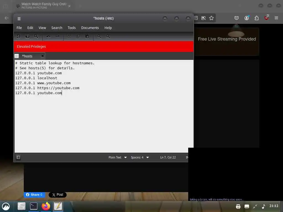283x212 pixels.
Task: Open the Edit menu
Action: click(30, 28)
